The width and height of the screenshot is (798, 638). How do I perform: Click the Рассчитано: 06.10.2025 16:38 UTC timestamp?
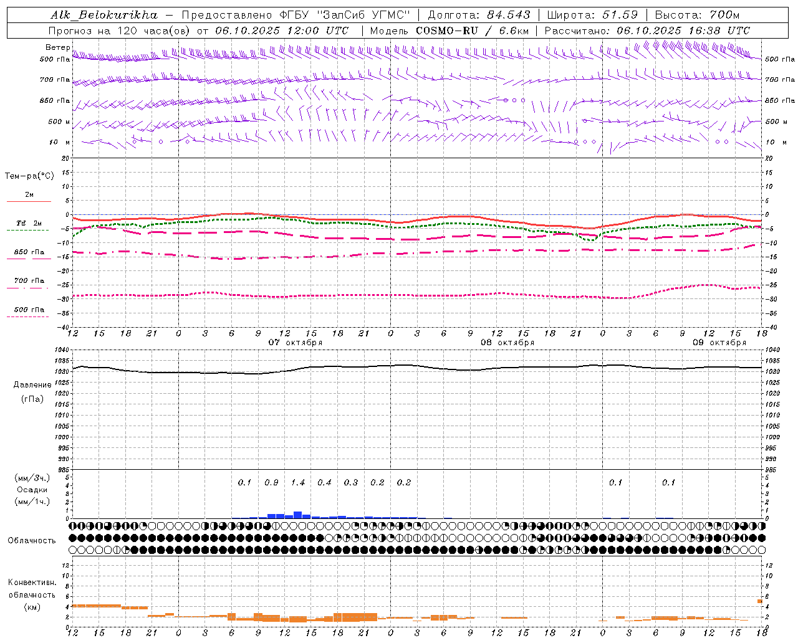[648, 31]
